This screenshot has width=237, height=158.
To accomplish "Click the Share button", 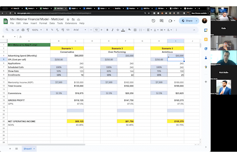I will (x=187, y=21).
